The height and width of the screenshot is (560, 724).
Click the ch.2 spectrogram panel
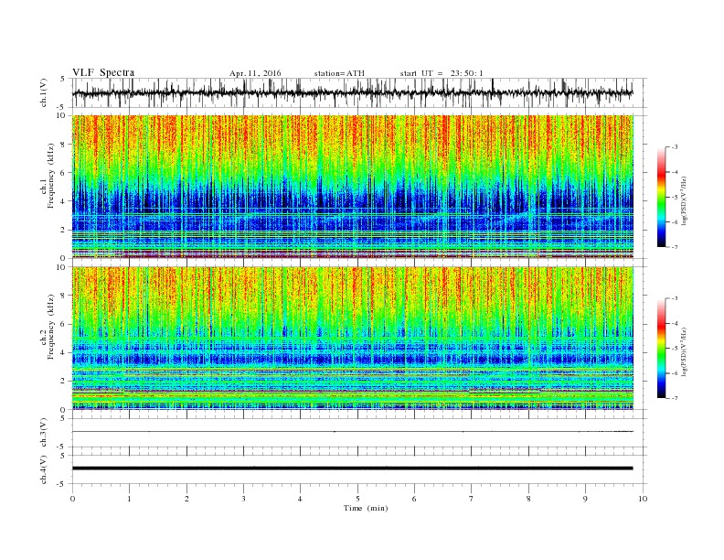tap(353, 339)
